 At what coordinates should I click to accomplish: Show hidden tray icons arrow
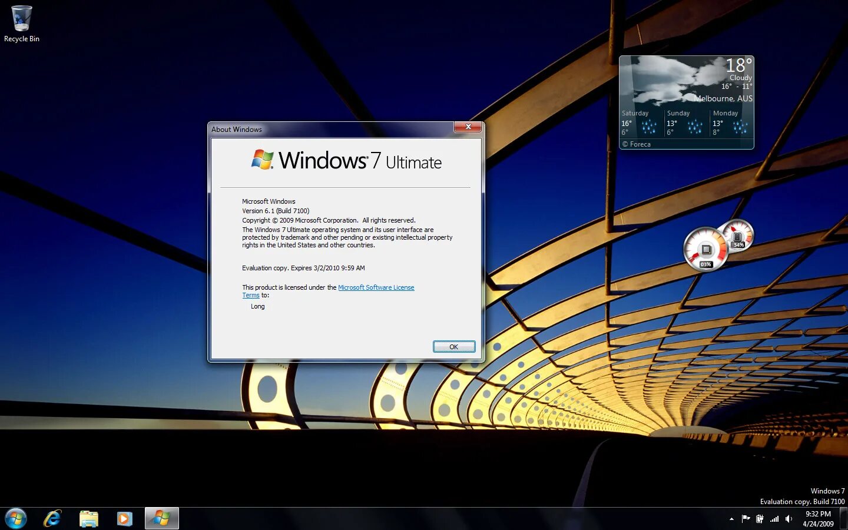[x=731, y=519]
